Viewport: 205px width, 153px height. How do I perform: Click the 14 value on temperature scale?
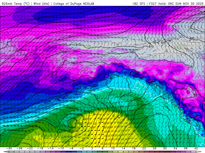click(123, 148)
